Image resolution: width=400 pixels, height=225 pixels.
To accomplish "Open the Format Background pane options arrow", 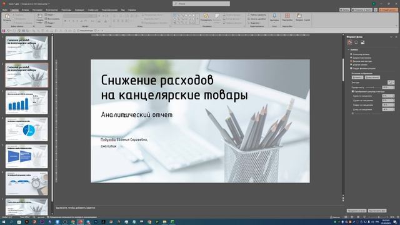I will 391,37.
